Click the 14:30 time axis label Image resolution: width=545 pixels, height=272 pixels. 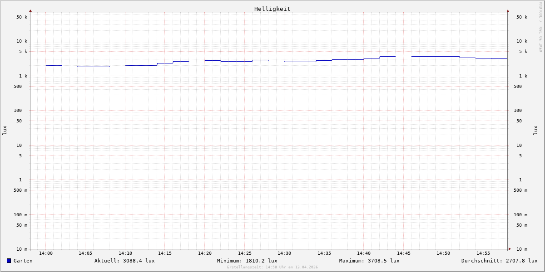click(x=284, y=253)
